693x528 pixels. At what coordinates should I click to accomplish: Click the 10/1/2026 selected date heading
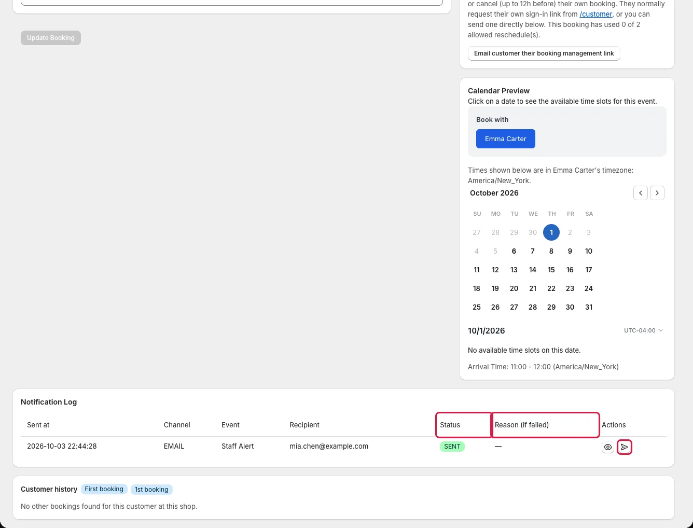tap(487, 331)
